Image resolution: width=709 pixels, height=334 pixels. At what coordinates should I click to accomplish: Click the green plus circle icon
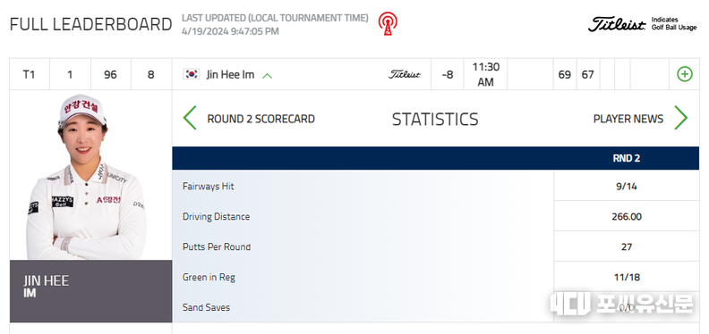(684, 74)
